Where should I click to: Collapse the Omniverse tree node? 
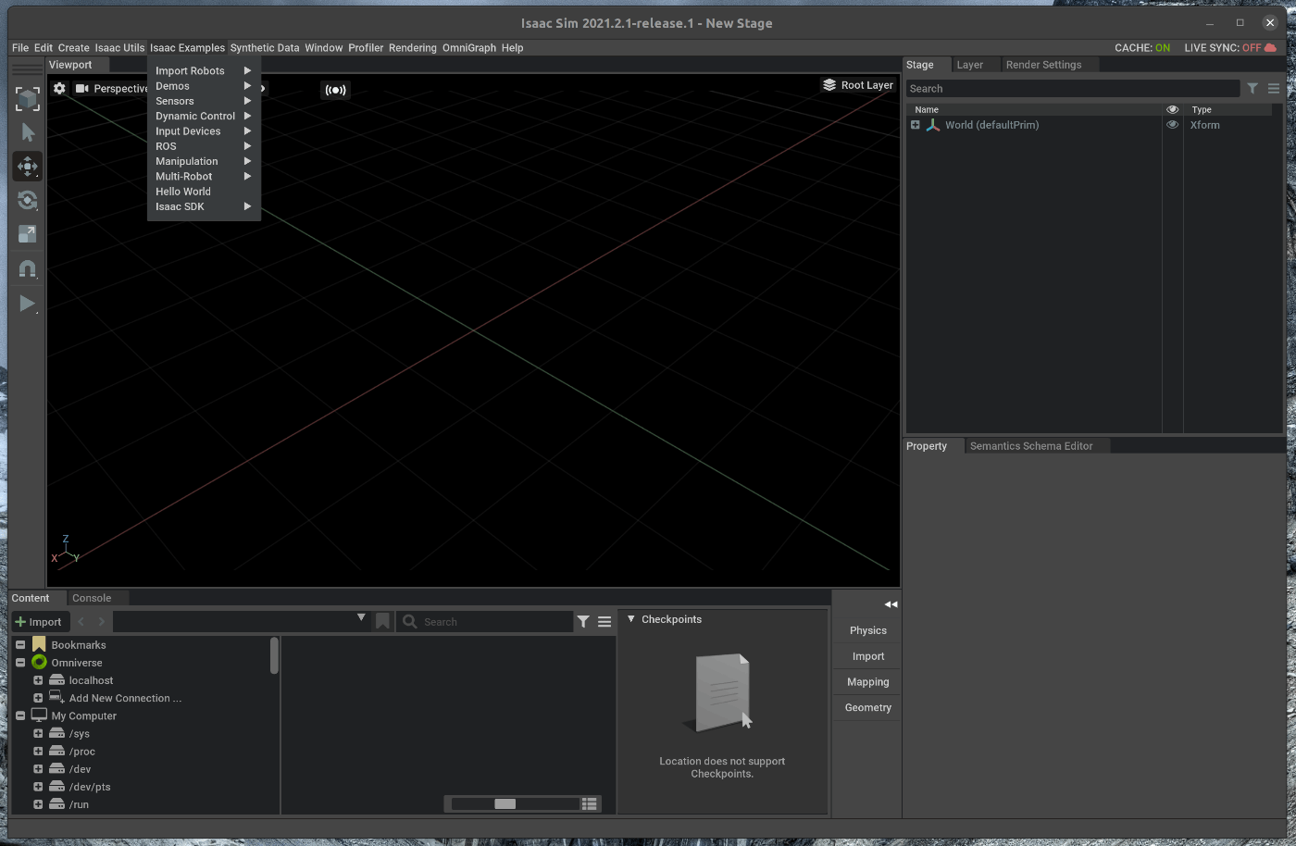tap(20, 663)
